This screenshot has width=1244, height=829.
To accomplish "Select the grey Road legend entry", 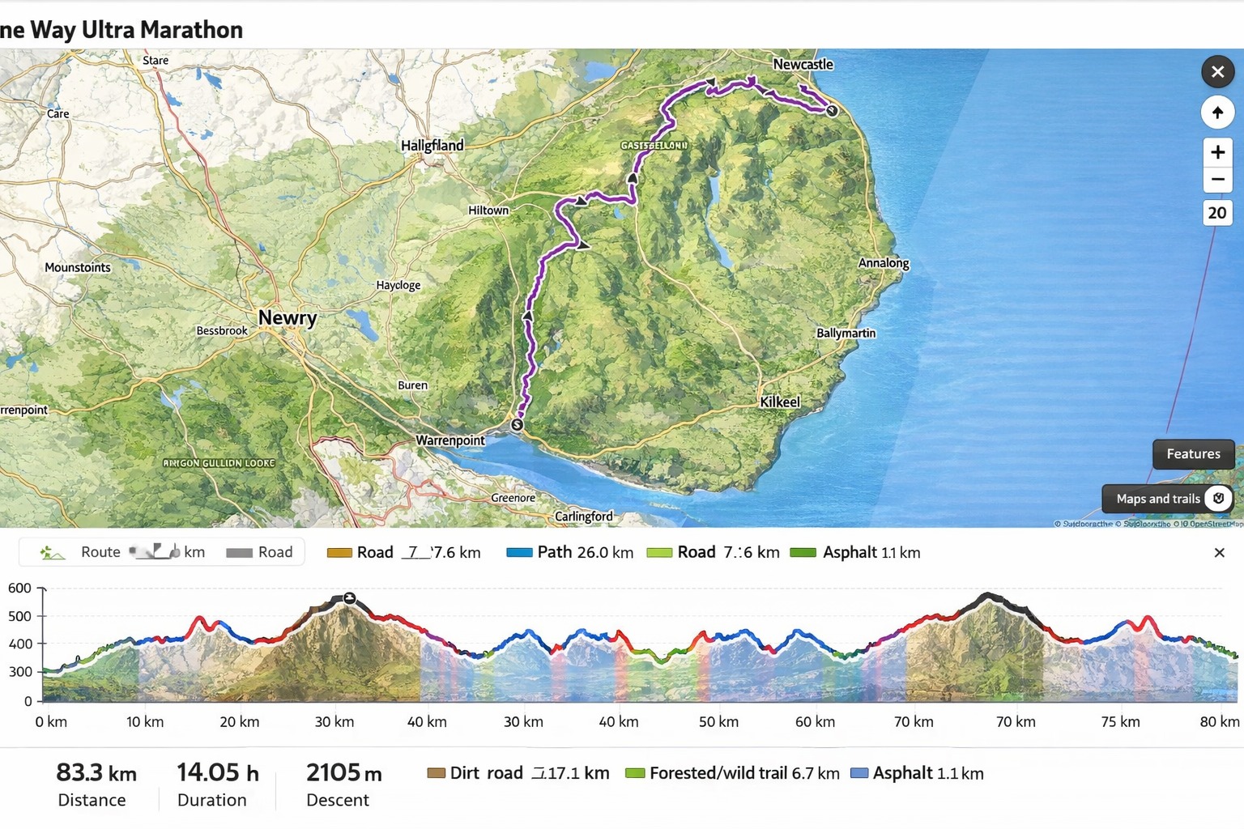I will (x=259, y=552).
